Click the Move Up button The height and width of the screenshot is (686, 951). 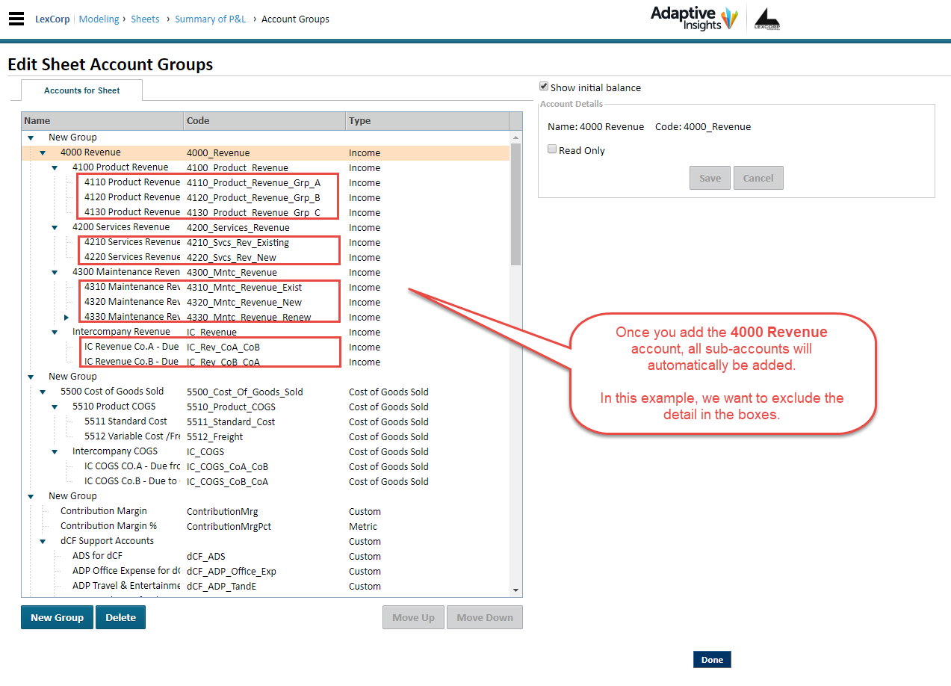coord(413,617)
